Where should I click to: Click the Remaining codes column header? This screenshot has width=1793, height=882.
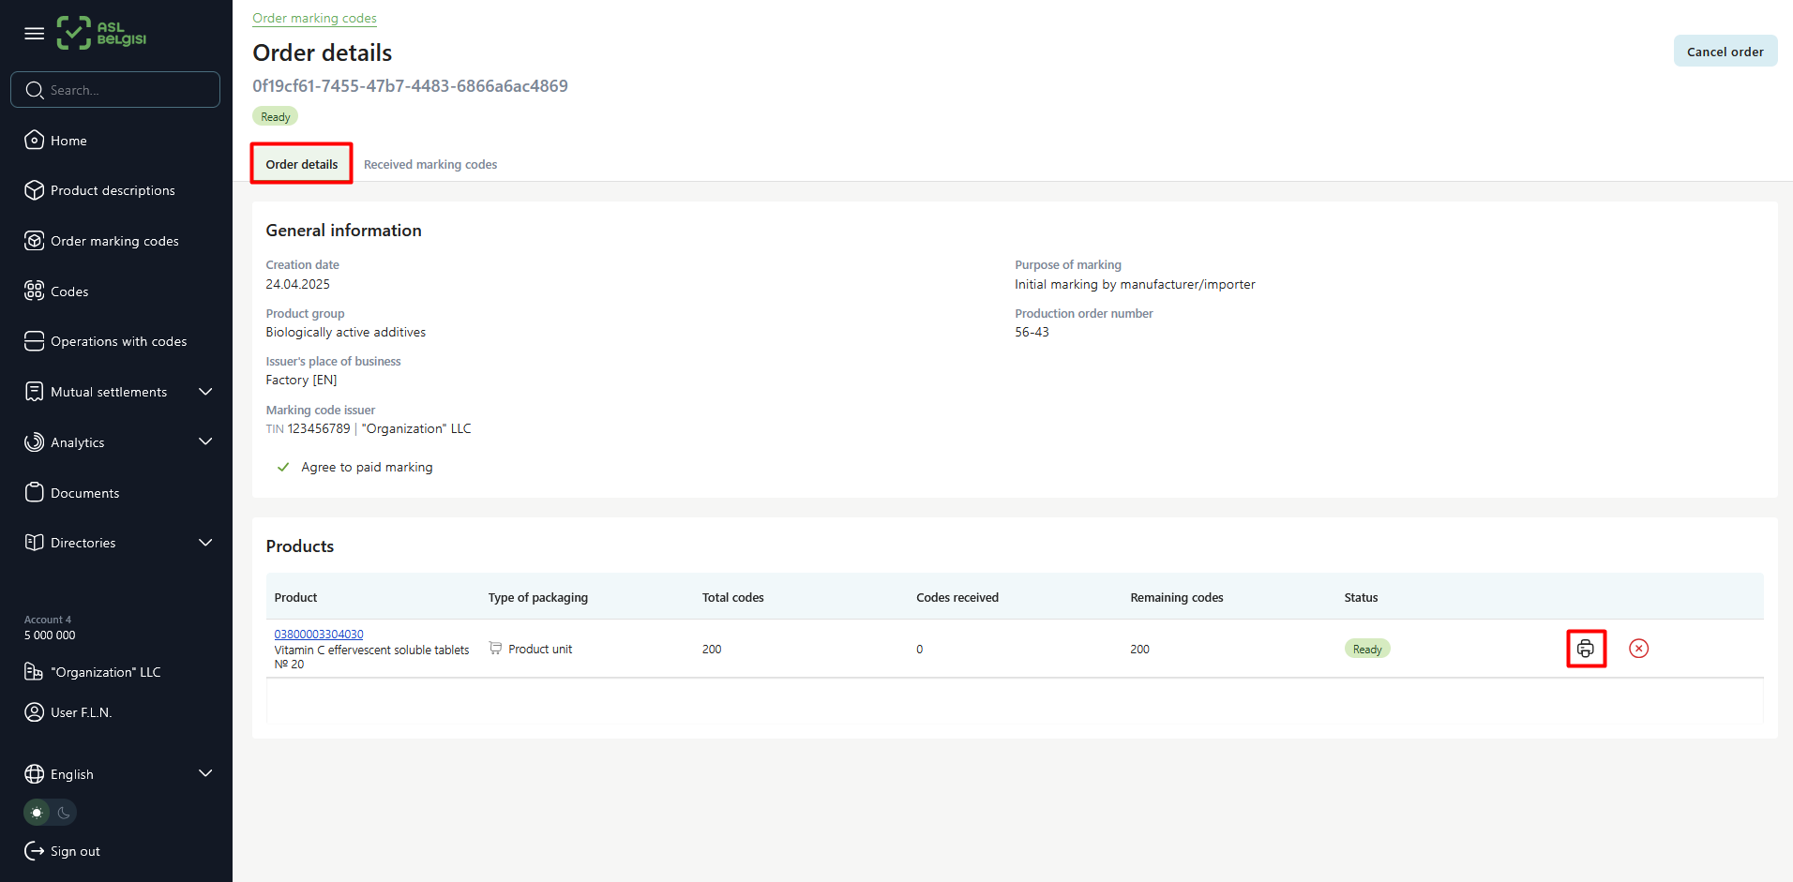[x=1177, y=597]
